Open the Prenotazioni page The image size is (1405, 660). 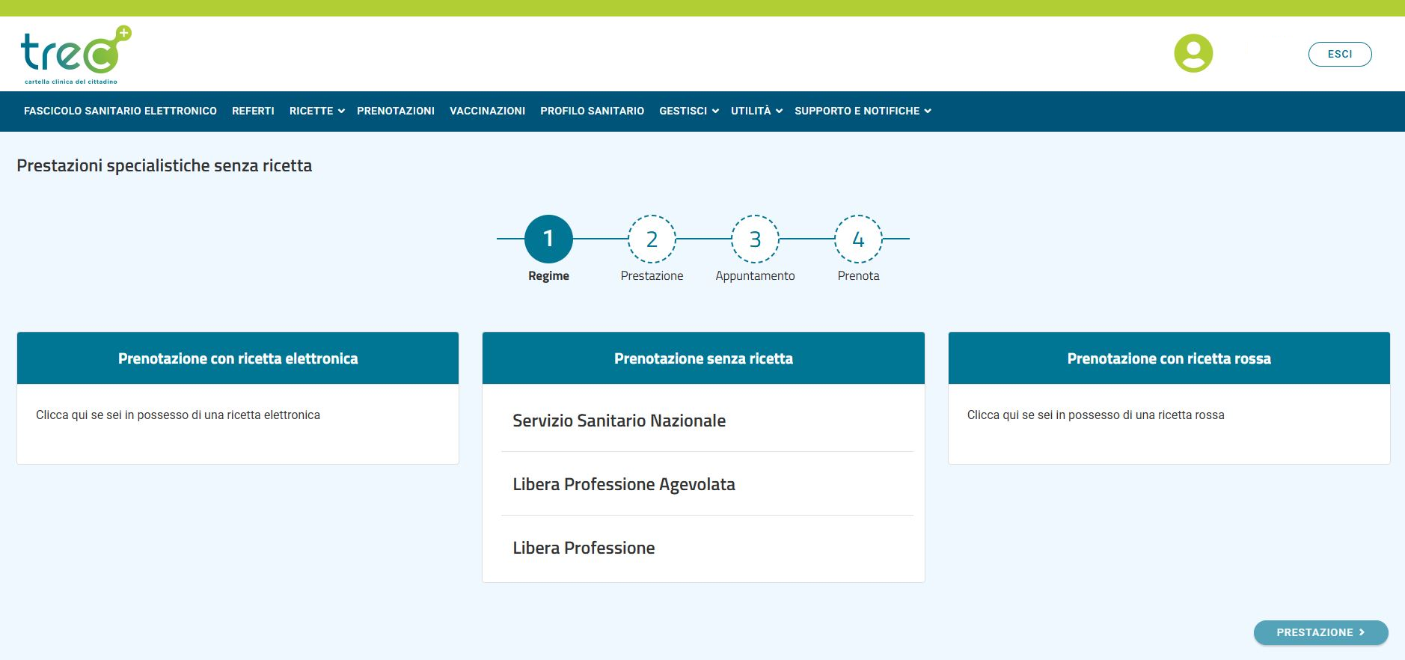(x=395, y=111)
